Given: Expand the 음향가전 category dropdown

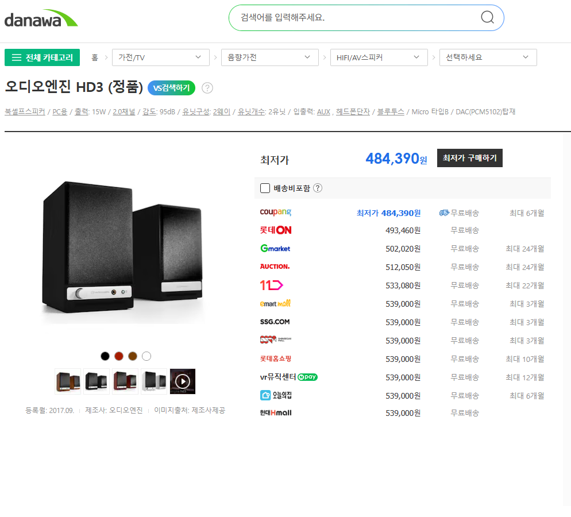Looking at the screenshot, I should (x=270, y=57).
